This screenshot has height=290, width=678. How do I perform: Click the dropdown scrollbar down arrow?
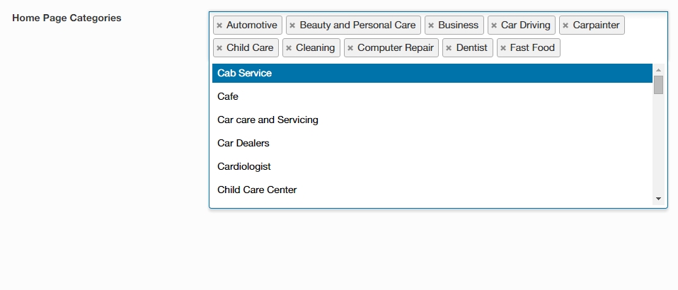click(x=658, y=199)
